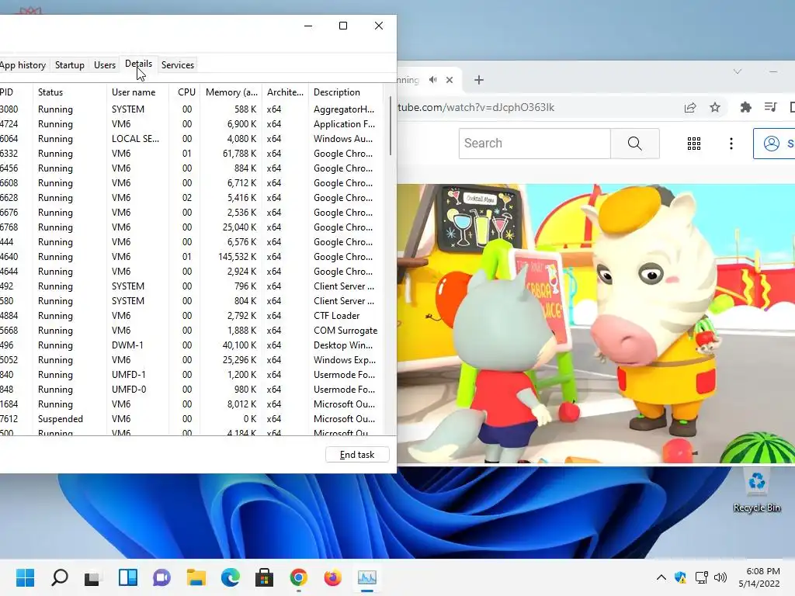Select Google Chrome row using 145,532 K
Viewport: 795px width, 596px height.
pyautogui.click(x=192, y=257)
